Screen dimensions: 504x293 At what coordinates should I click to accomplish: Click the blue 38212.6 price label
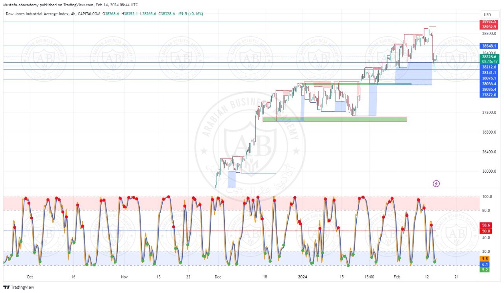489,67
